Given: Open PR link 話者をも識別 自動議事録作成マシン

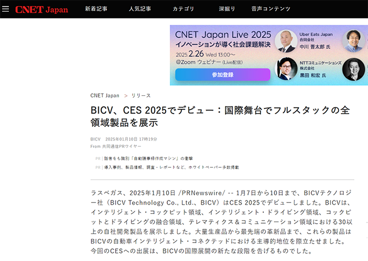Looking at the screenshot, I should [148, 158].
